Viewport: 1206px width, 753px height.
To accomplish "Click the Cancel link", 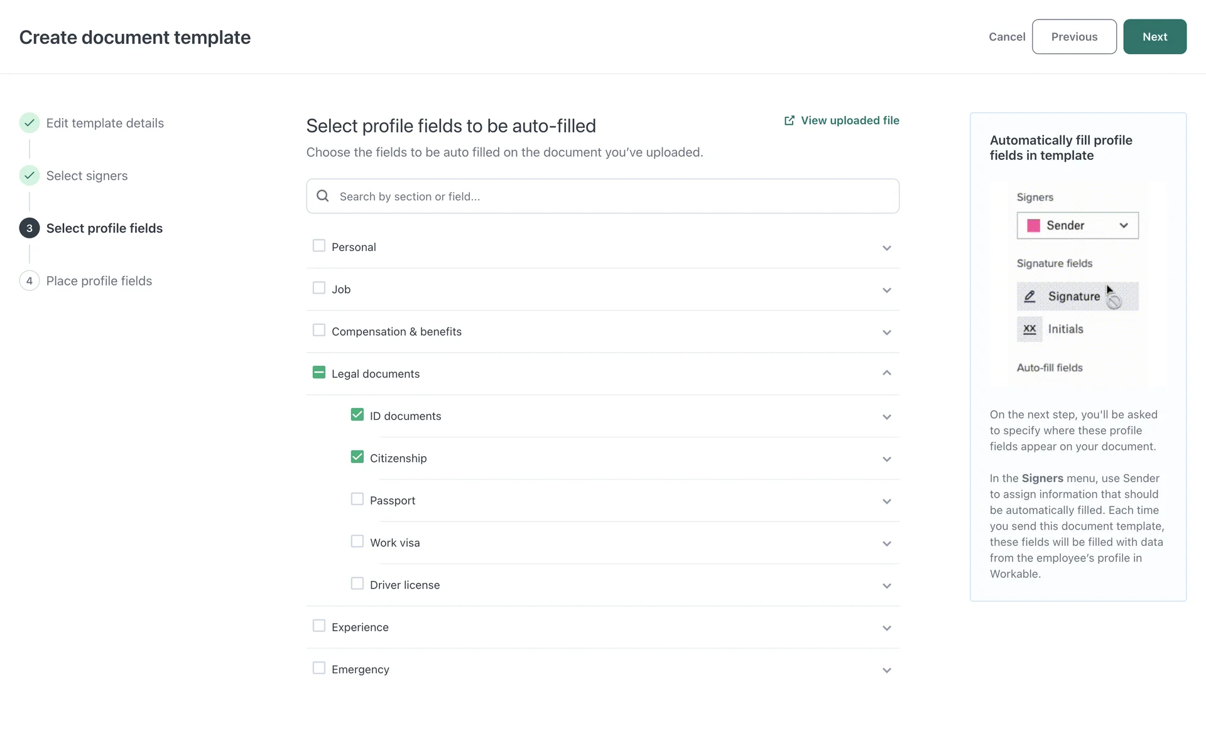I will pyautogui.click(x=1006, y=37).
